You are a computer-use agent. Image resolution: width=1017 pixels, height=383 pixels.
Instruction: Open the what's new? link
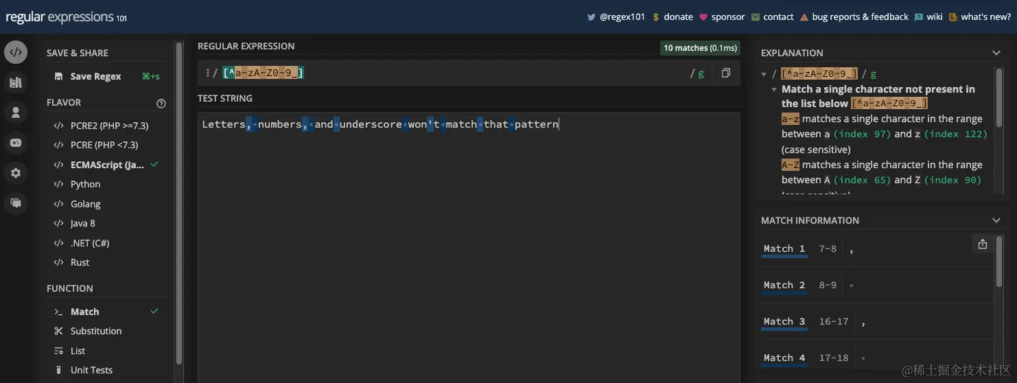[985, 17]
